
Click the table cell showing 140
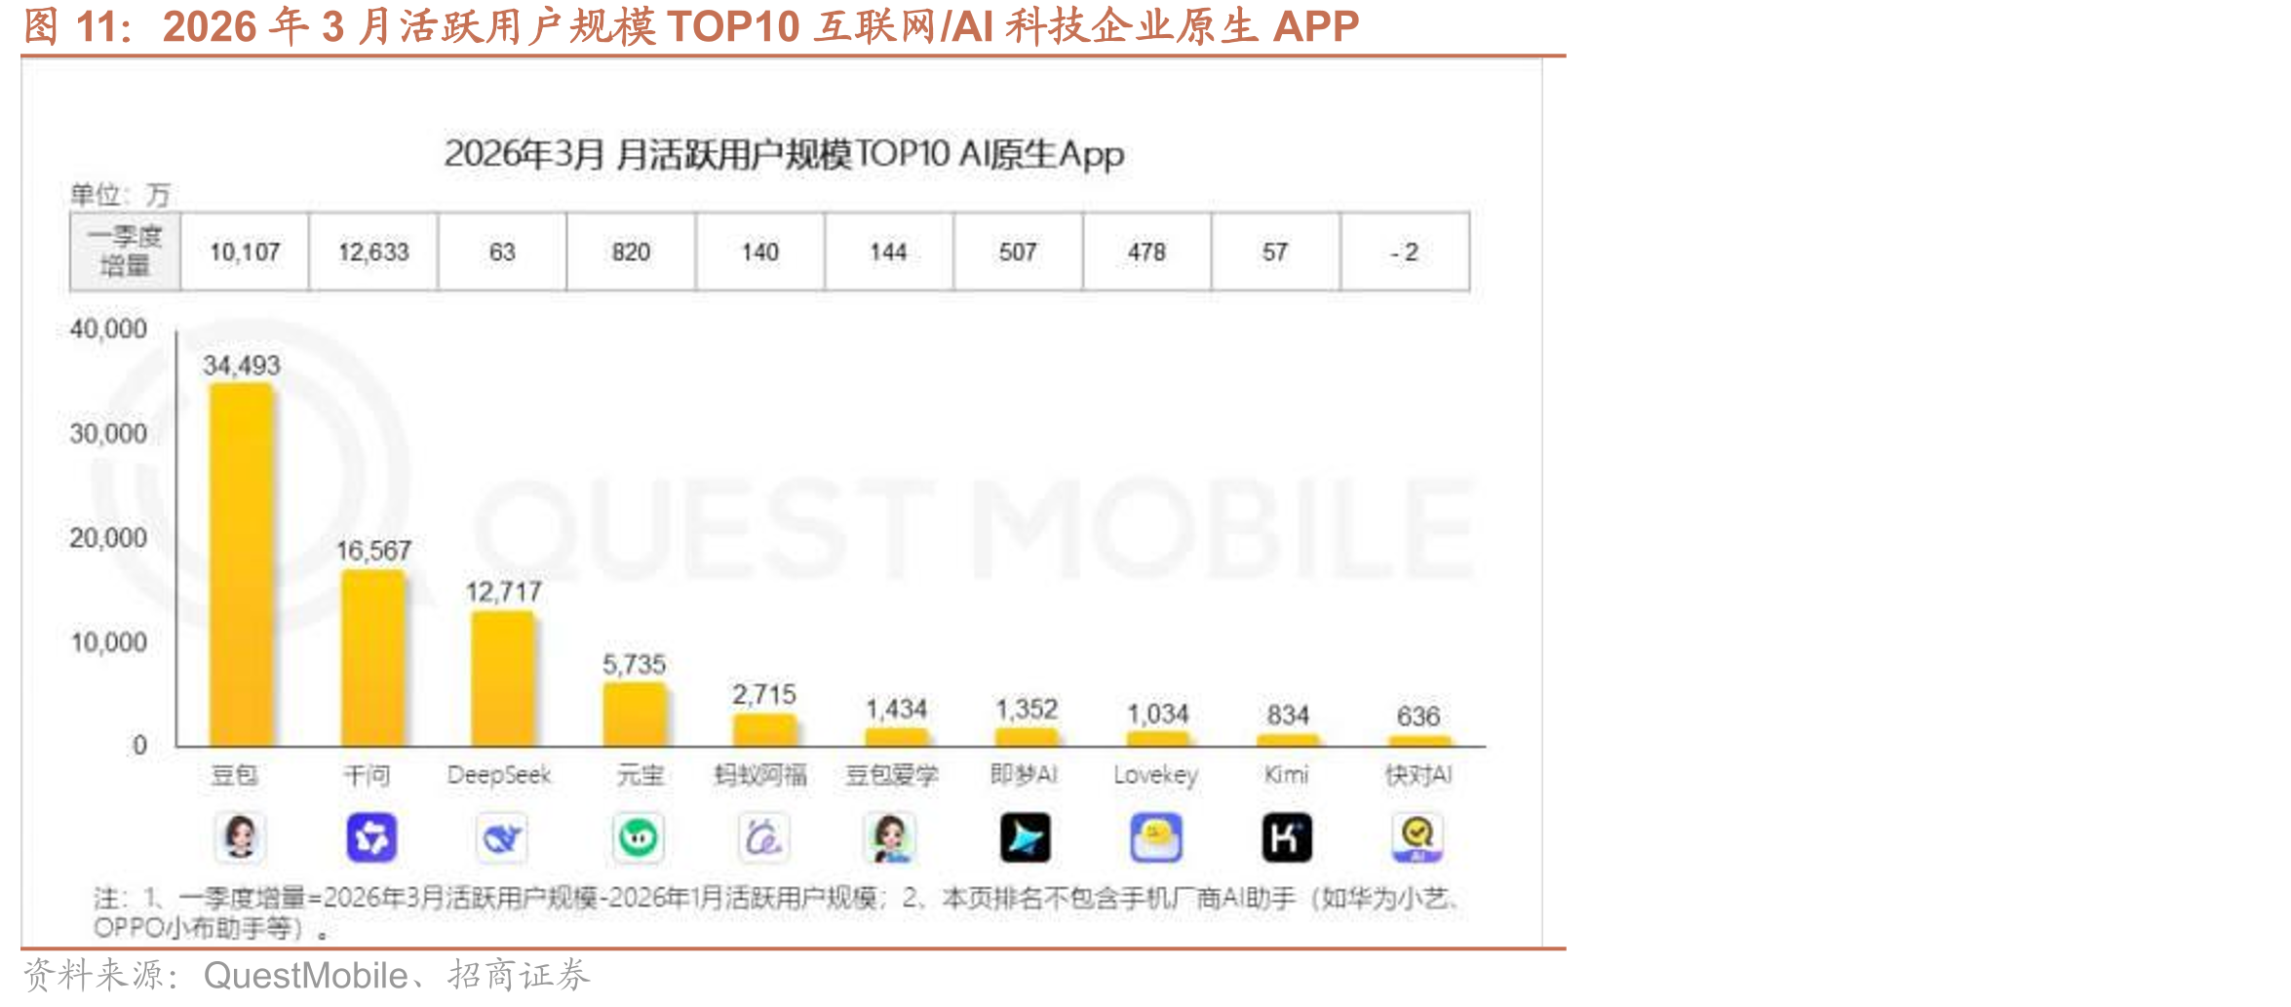click(760, 252)
